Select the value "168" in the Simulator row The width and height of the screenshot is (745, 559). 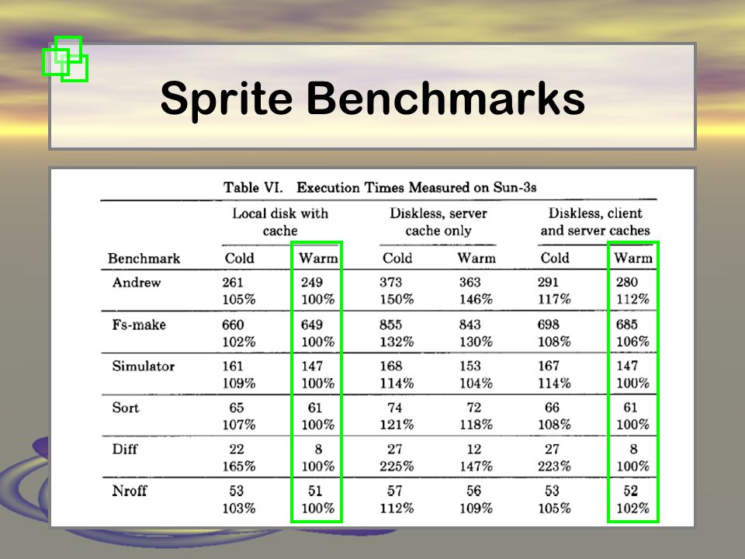pos(390,366)
